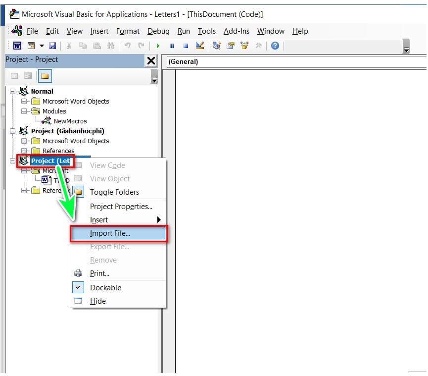Click Project panel toolbar overflow arrow
Screen dimensions: 428x376
click(154, 76)
